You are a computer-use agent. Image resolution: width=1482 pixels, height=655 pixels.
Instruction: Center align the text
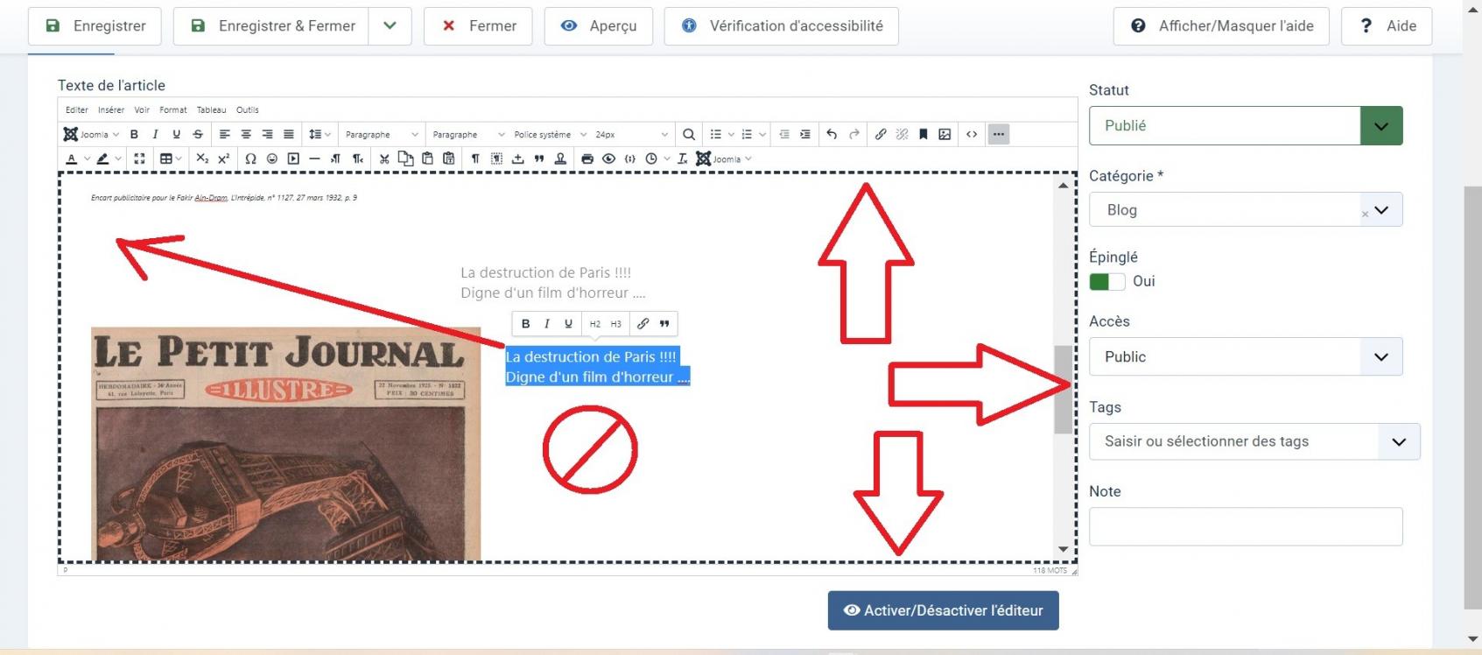tap(246, 134)
